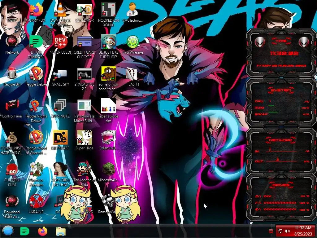The width and height of the screenshot is (317, 238).
Task: Open Download Black Ali... shortcut
Action: tap(12, 206)
